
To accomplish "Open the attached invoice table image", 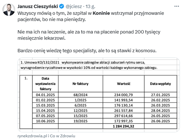I will [99, 95].
